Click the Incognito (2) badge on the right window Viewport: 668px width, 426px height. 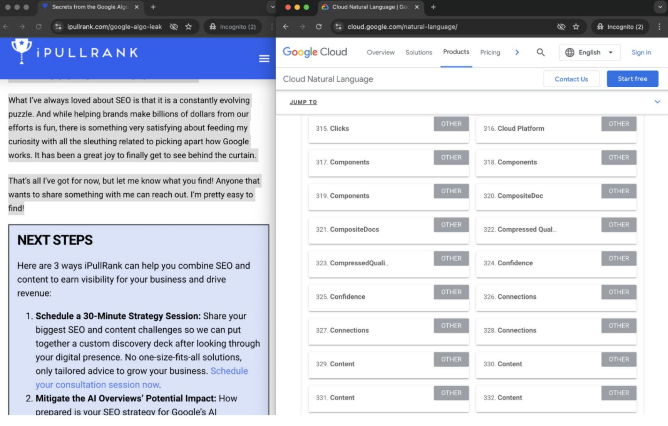click(x=620, y=27)
